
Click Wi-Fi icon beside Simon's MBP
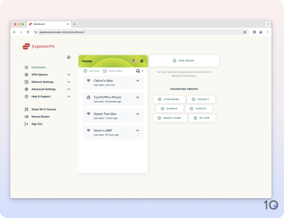88,130
